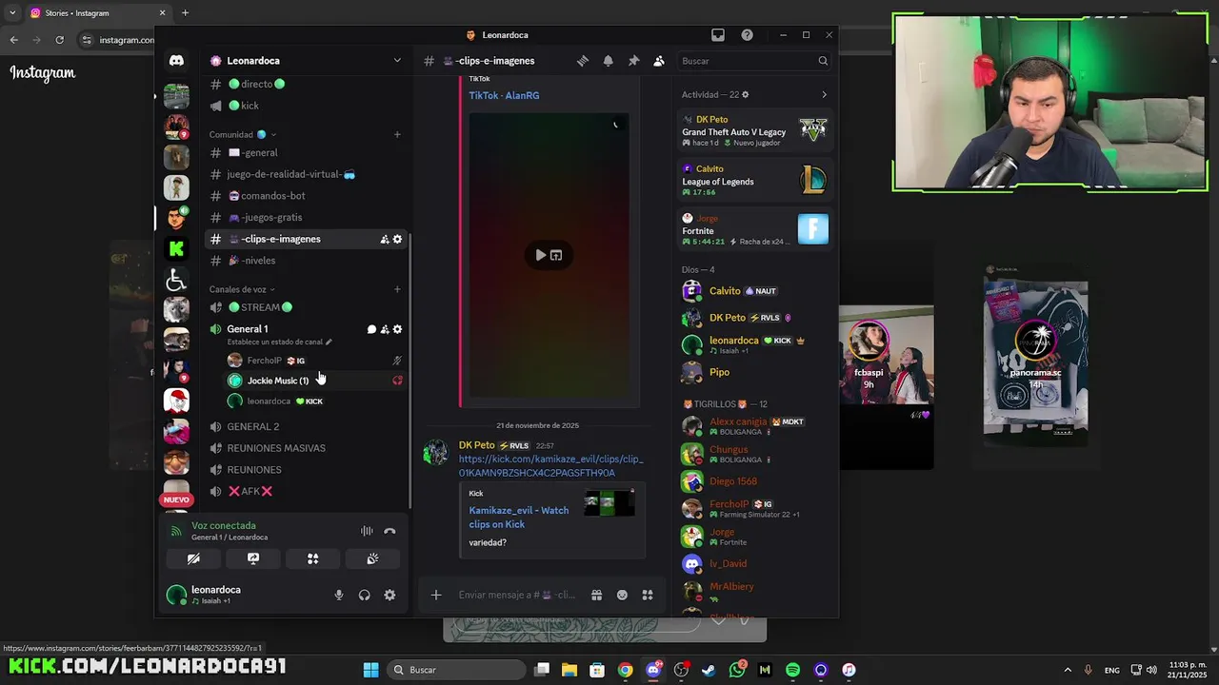Screen dimensions: 1219x685
Task: Open Spotify from the Windows taskbar
Action: pos(793,670)
